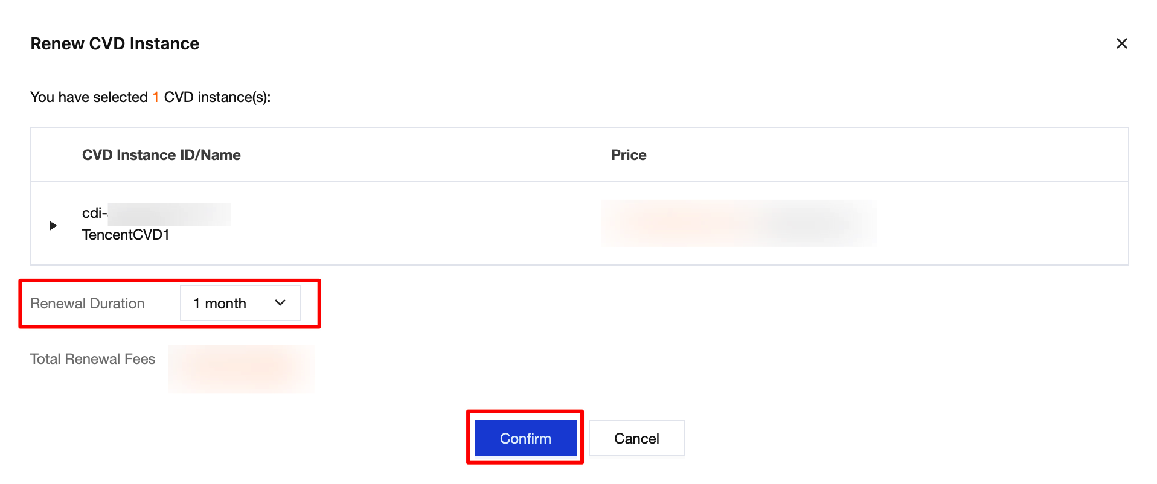Image resolution: width=1157 pixels, height=484 pixels.
Task: Click the 1 month duration text
Action: point(220,304)
